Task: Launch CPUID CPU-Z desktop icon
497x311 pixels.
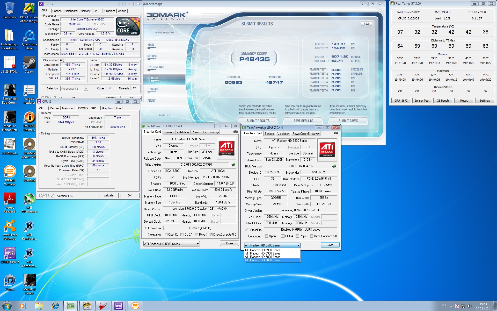Action: click(10, 255)
